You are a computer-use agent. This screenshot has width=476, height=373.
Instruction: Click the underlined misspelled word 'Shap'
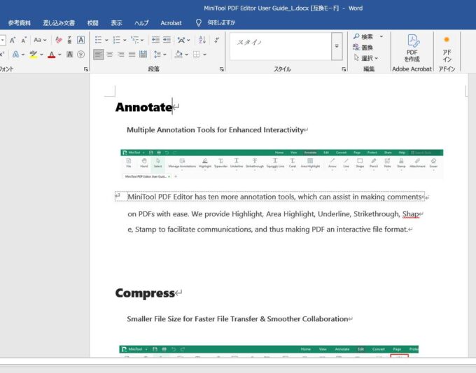point(410,214)
